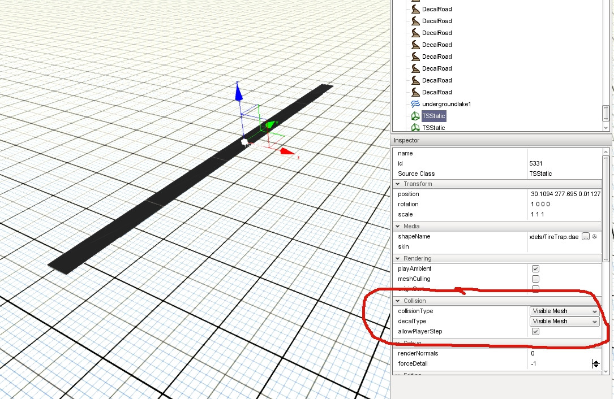Click the undergroundlake1 water wave icon
614x399 pixels.
pyautogui.click(x=415, y=103)
